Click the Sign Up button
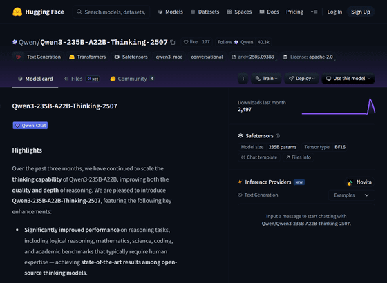The image size is (387, 283). click(361, 12)
